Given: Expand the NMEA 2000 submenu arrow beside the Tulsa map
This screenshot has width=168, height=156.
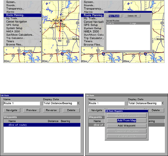Looking at the screenshot, I should 40,31.
